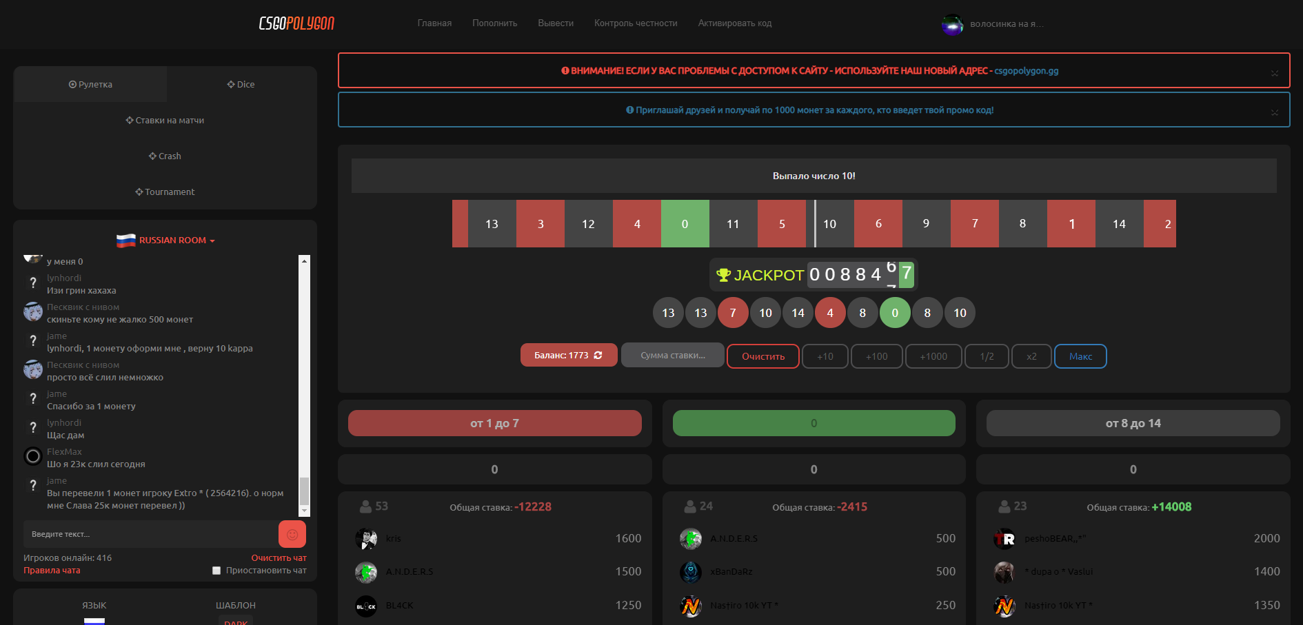Dismiss the blue promo code banner
The width and height of the screenshot is (1303, 625).
(x=1275, y=112)
